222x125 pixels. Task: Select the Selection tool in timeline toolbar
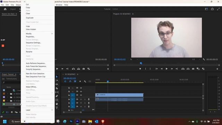click(57, 76)
